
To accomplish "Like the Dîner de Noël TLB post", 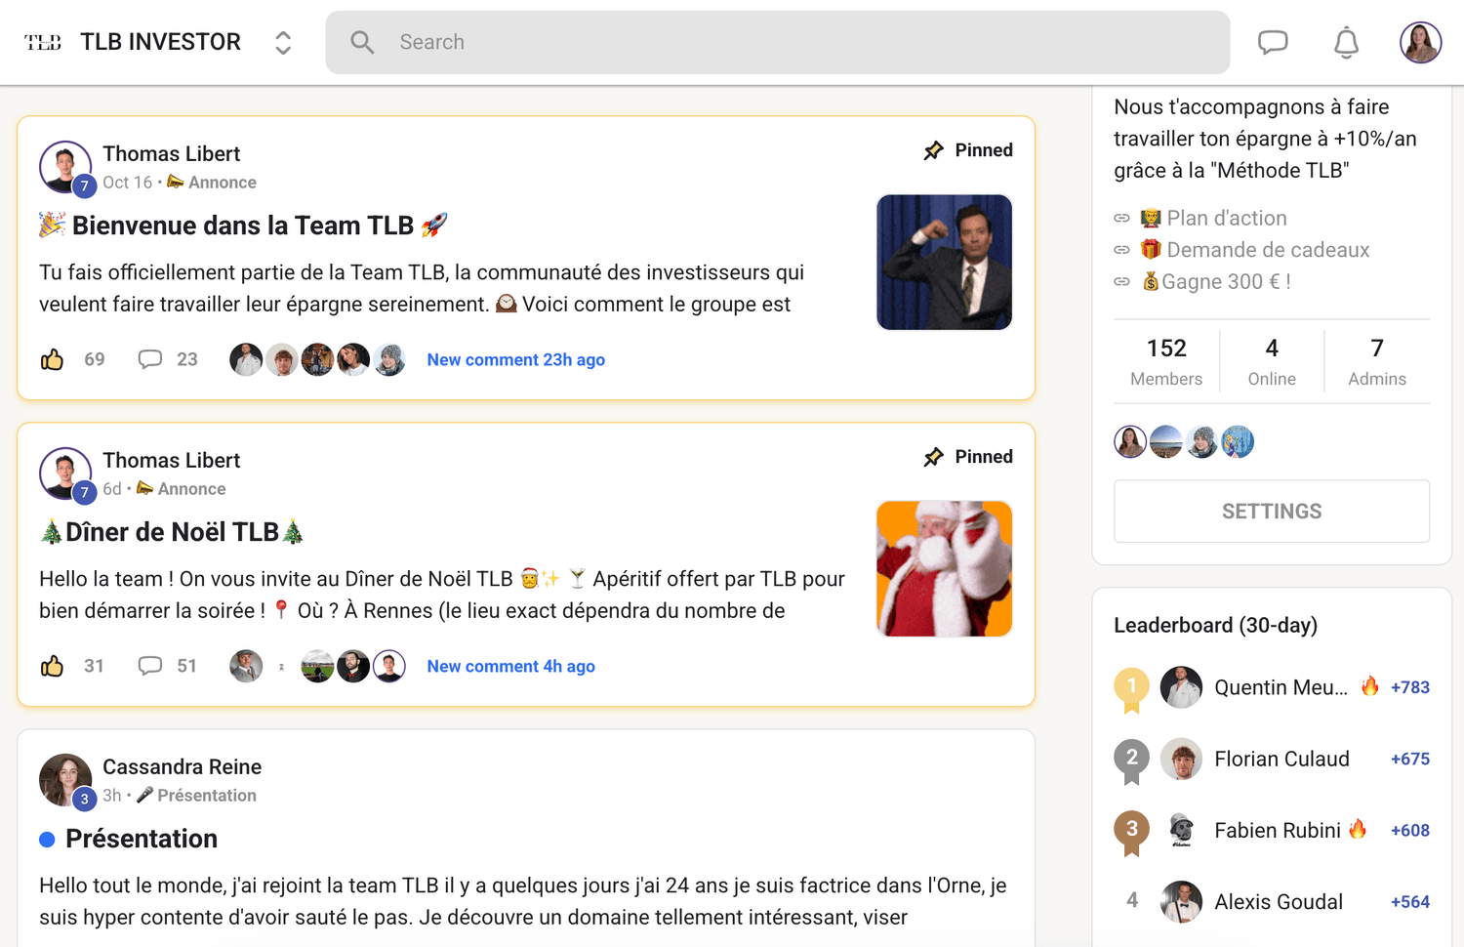I will pos(53,666).
